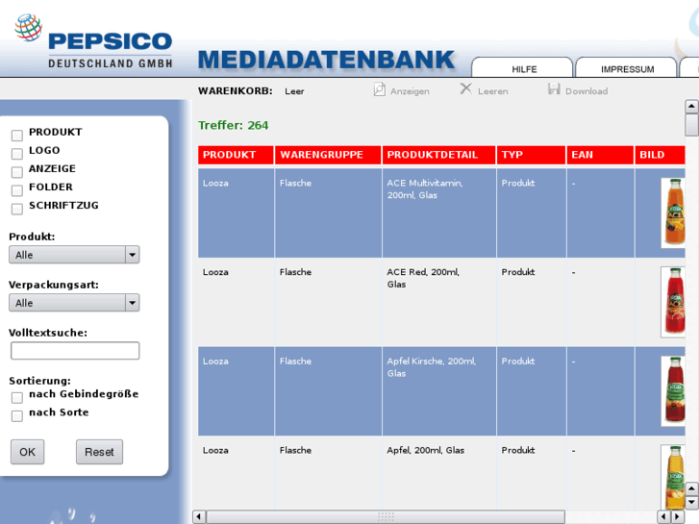
Task: Click the BILD column header
Action: [x=660, y=155]
